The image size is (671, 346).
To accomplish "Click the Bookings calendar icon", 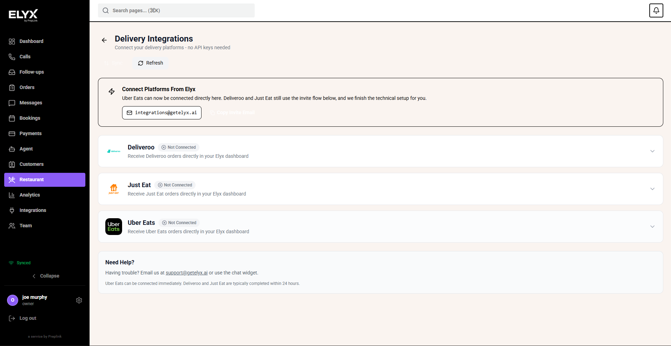I will click(x=12, y=118).
